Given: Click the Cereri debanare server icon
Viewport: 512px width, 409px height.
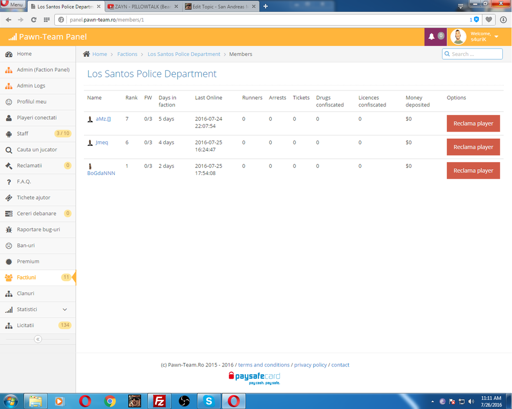Looking at the screenshot, I should click(9, 214).
